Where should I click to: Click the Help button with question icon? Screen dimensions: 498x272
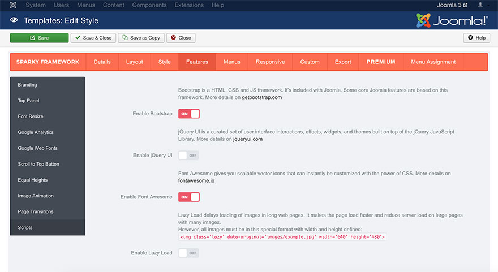pyautogui.click(x=476, y=38)
